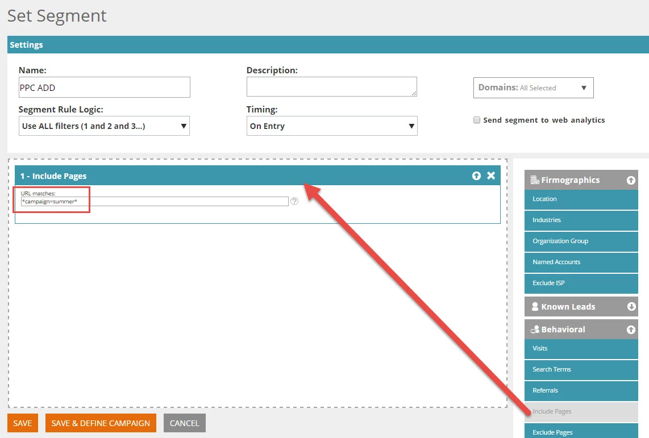Add the Named Accounts filter
Screen dimensions: 649x438
coord(581,262)
